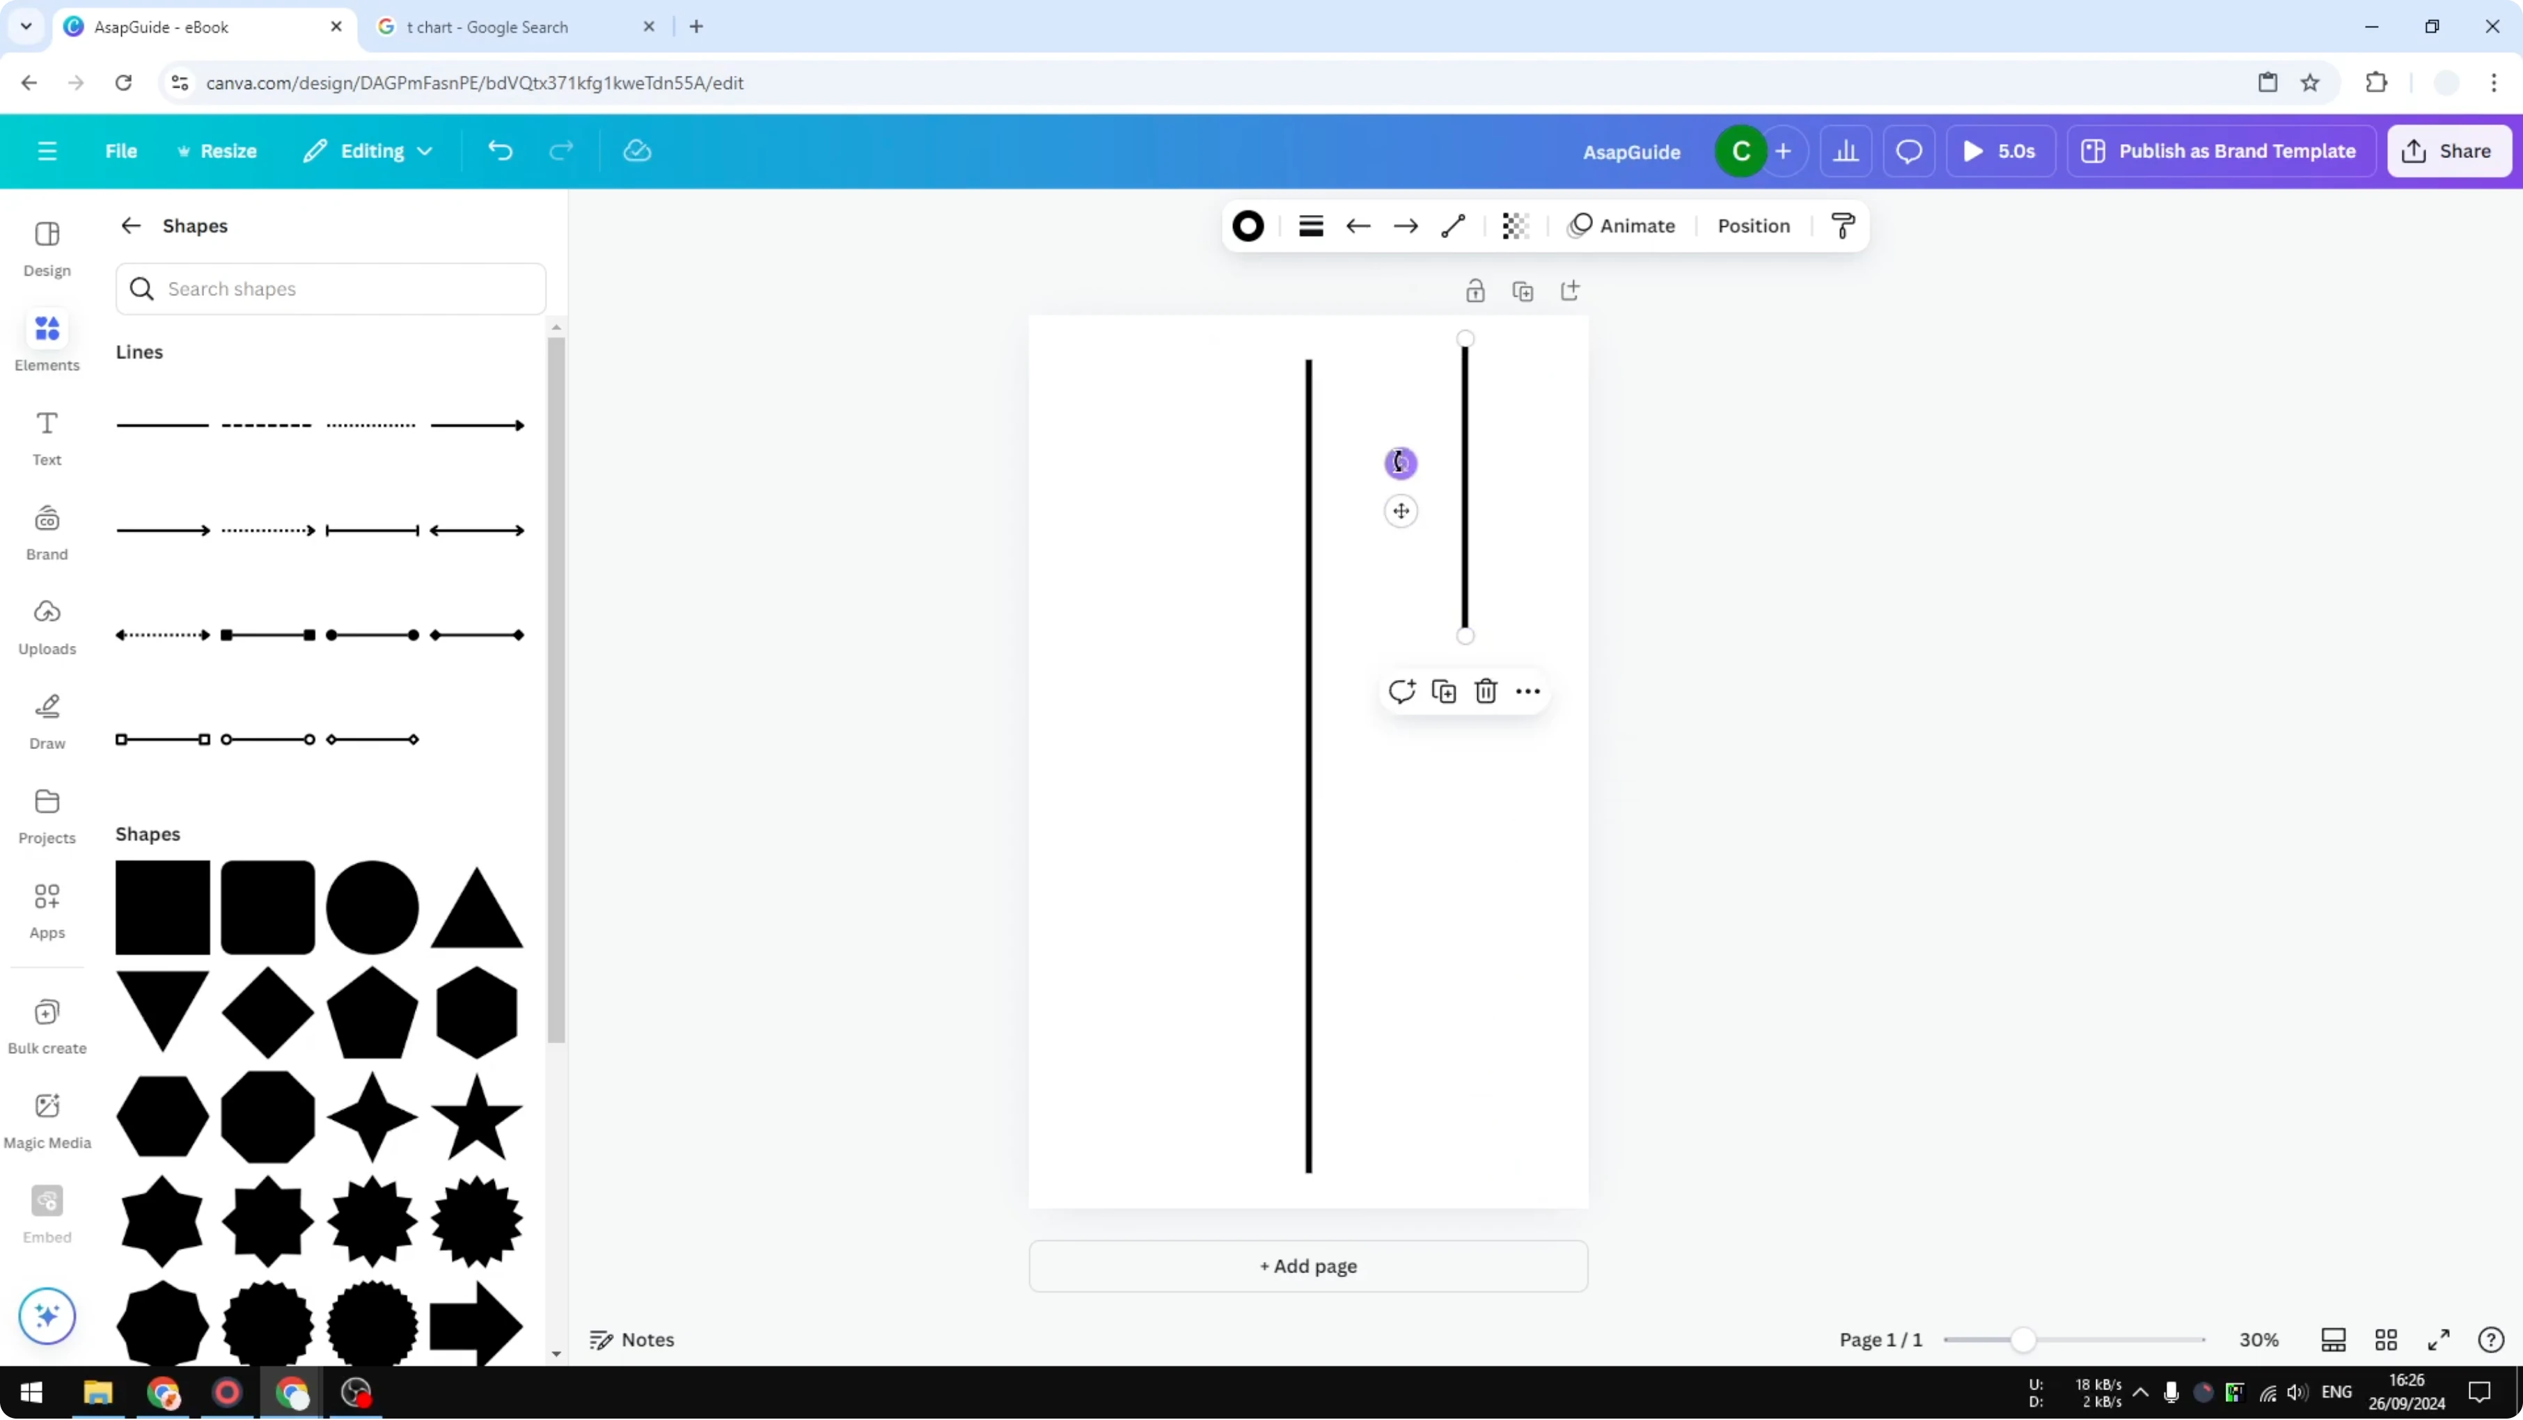Screen dimensions: 2523x1420
Task: Expand the Editing mode dropdown
Action: pos(368,151)
